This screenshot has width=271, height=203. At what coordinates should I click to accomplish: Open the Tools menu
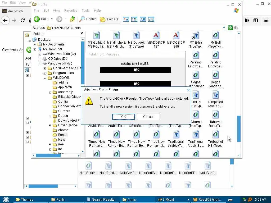[85, 11]
